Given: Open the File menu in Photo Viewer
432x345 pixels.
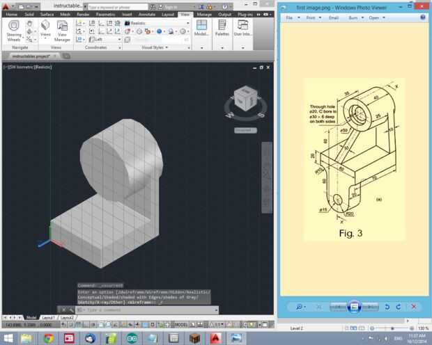Looking at the screenshot, I should [x=289, y=18].
